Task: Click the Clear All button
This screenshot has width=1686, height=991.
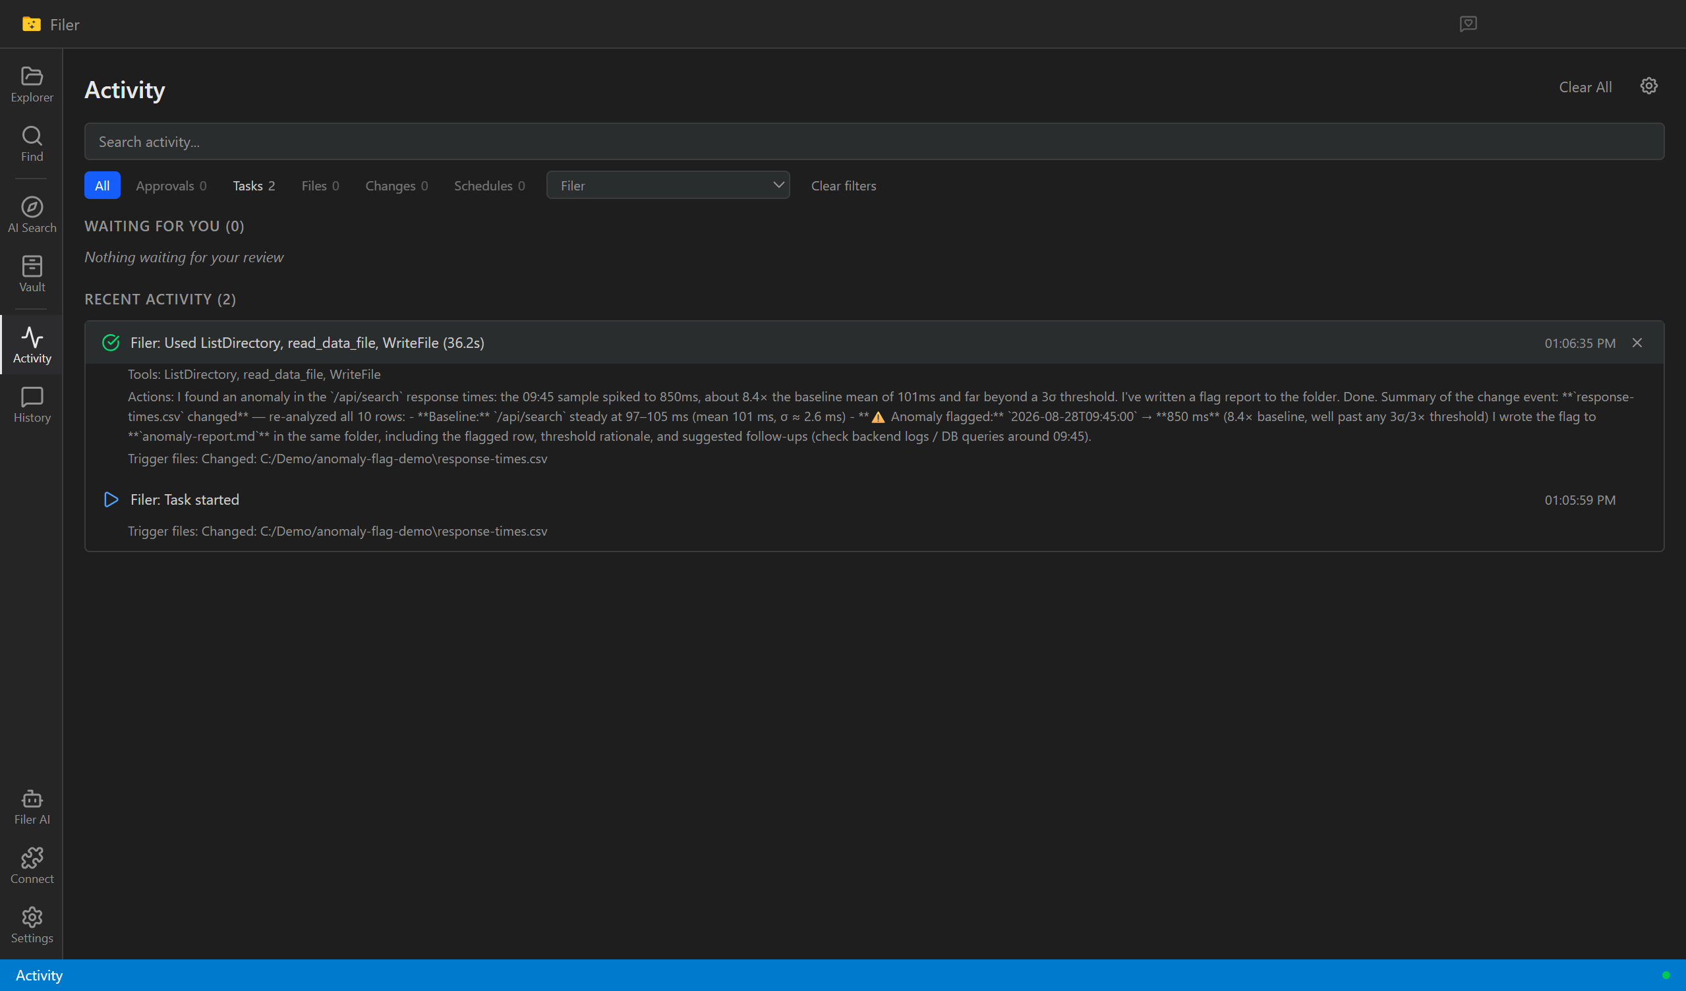Action: pos(1585,87)
